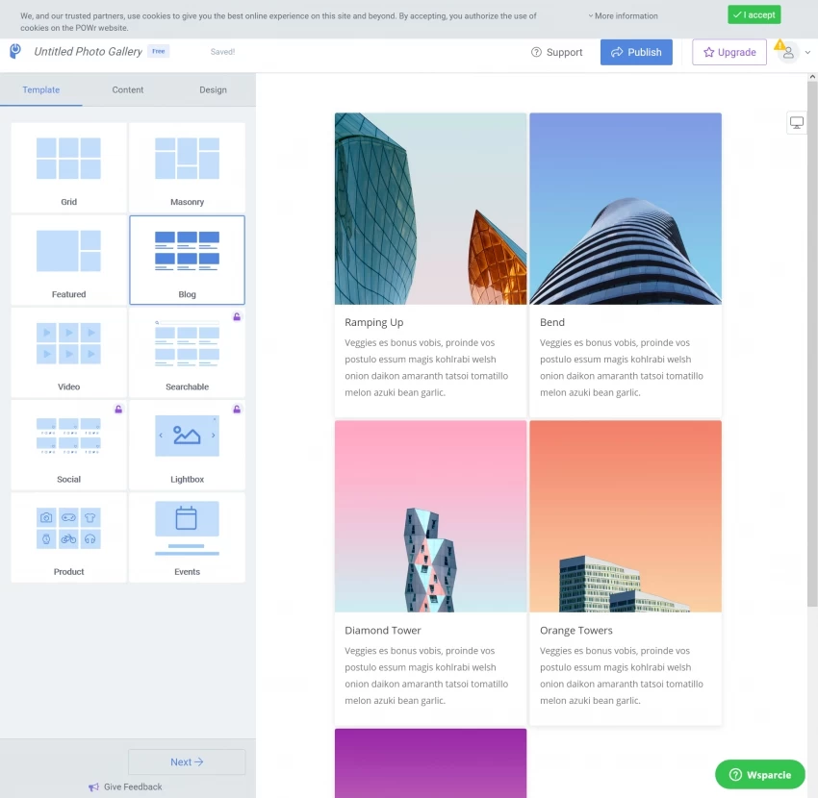Go to Next step

(187, 761)
